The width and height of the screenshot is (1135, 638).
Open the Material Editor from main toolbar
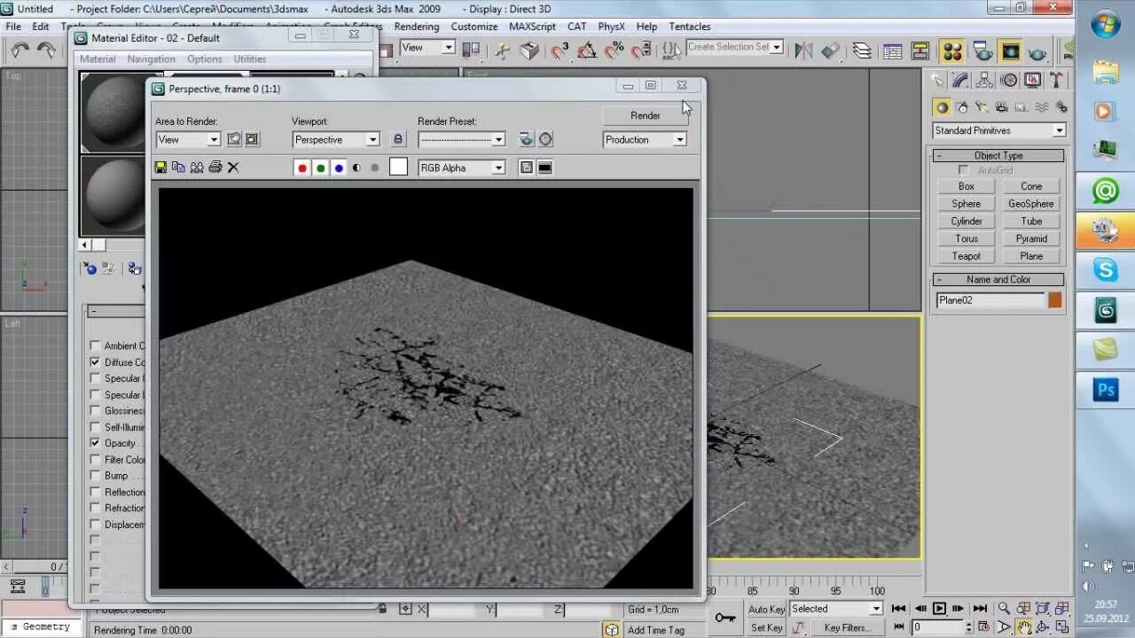pyautogui.click(x=952, y=51)
